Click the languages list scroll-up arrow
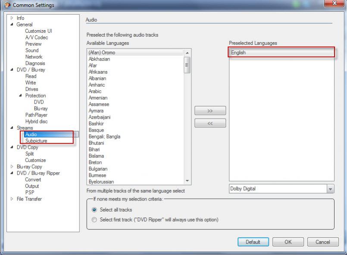 coord(187,53)
